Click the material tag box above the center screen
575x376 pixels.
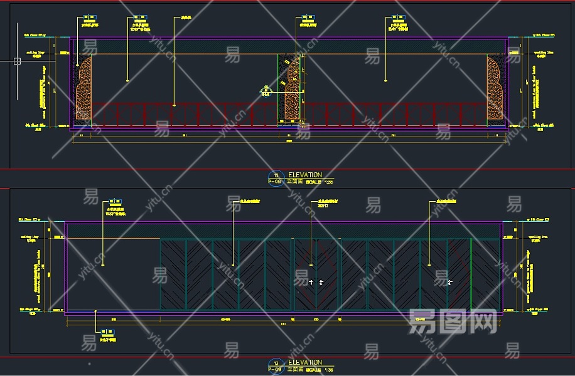click(x=308, y=17)
